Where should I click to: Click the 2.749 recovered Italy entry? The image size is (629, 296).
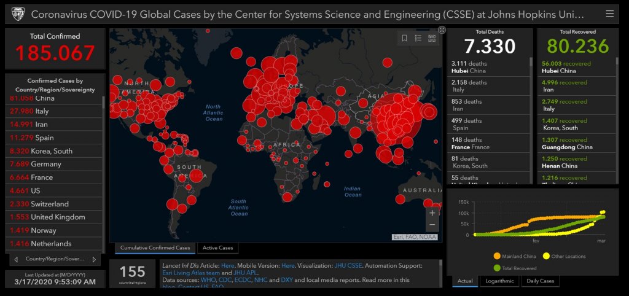coord(576,105)
